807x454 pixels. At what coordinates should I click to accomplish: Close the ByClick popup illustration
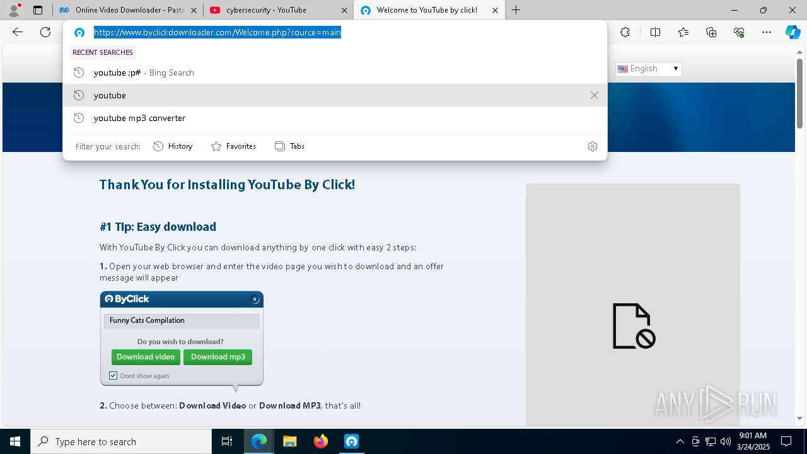click(255, 300)
